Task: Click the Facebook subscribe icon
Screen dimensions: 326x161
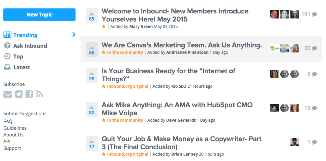Action: [x=29, y=94]
